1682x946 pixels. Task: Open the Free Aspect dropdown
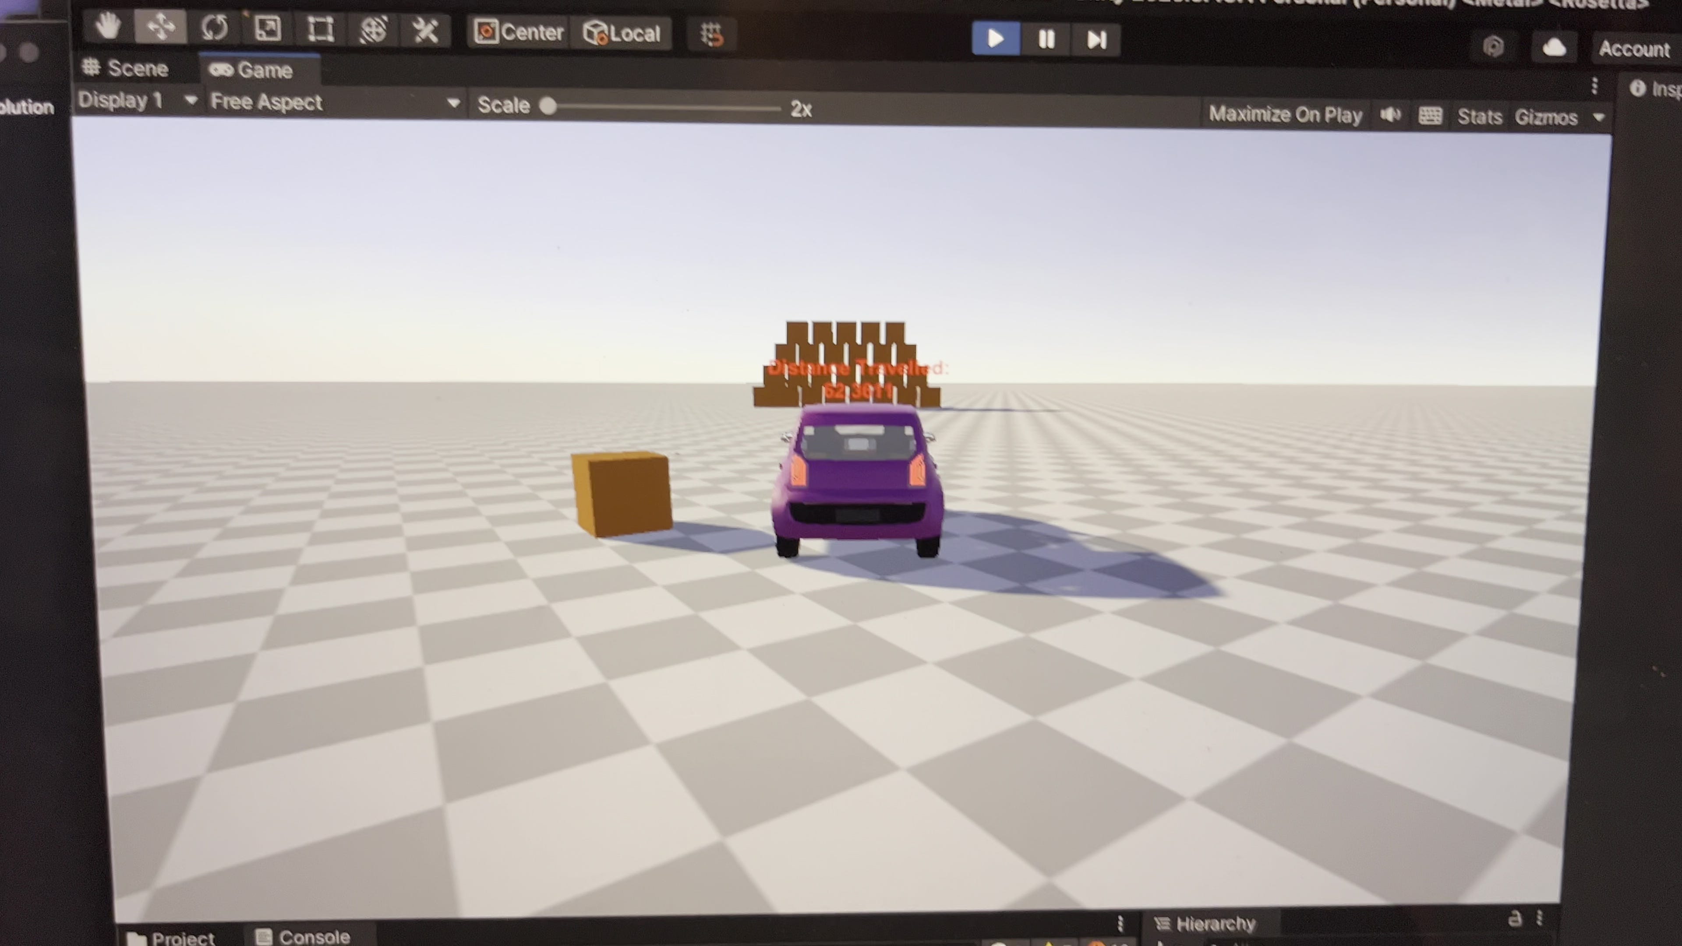pyautogui.click(x=335, y=103)
